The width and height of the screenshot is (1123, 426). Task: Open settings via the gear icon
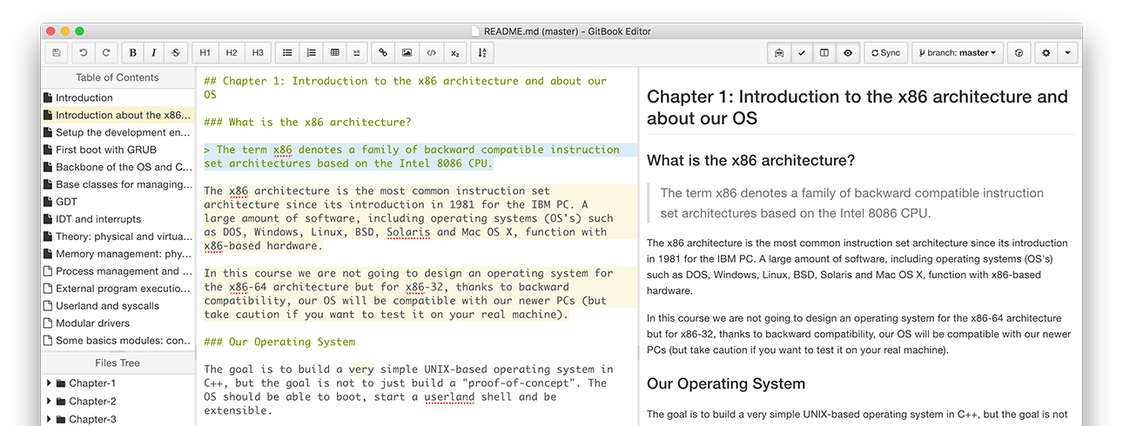[x=1046, y=53]
